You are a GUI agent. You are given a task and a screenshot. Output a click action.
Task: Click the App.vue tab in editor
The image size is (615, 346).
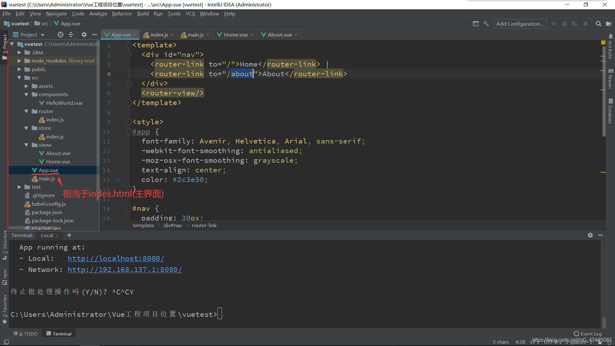click(x=119, y=35)
